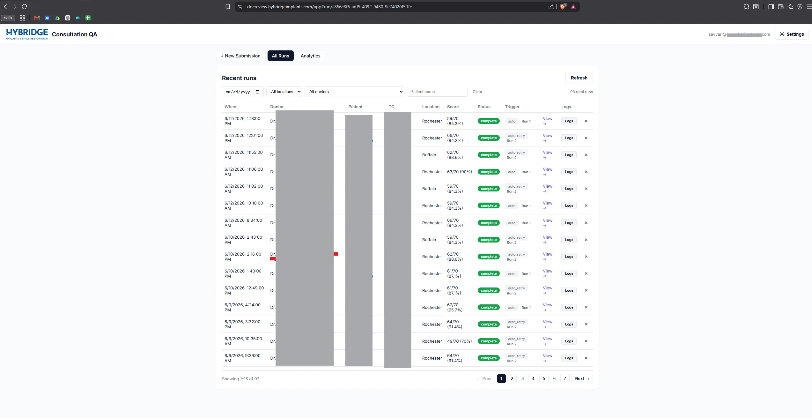This screenshot has width=812, height=418.
Task: Click the Next page button
Action: click(x=582, y=378)
